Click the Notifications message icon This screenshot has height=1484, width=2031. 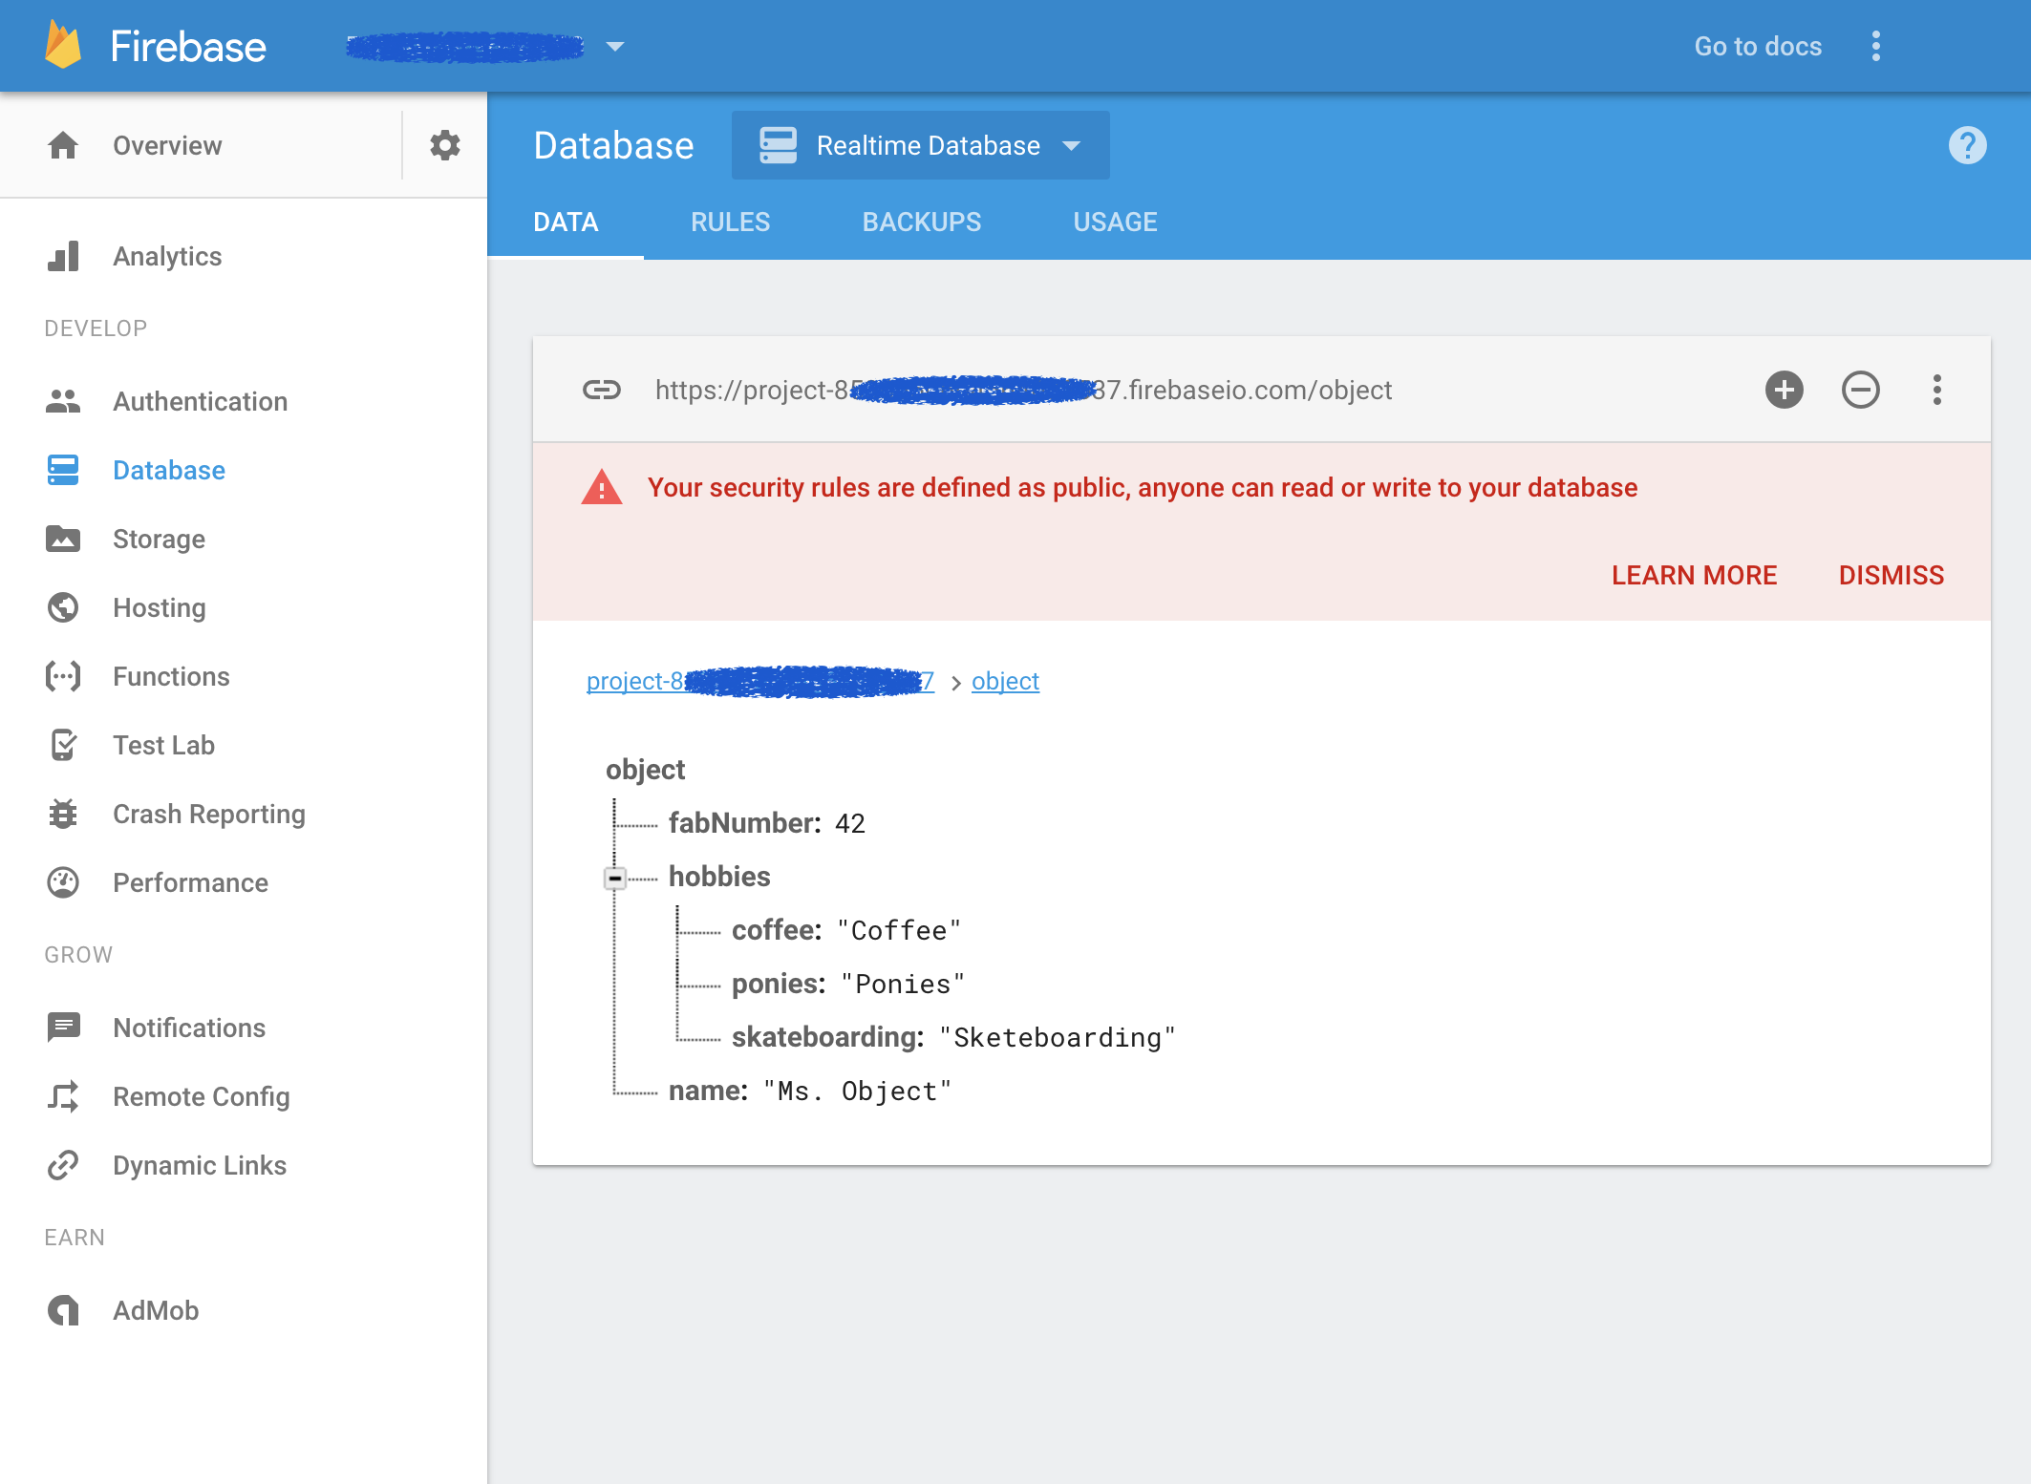(x=63, y=1028)
